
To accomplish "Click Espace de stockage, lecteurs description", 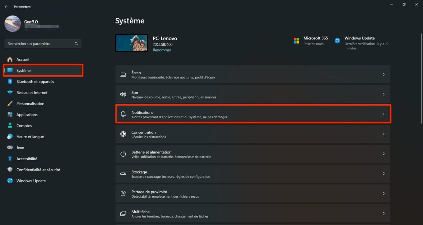I will pyautogui.click(x=171, y=177).
